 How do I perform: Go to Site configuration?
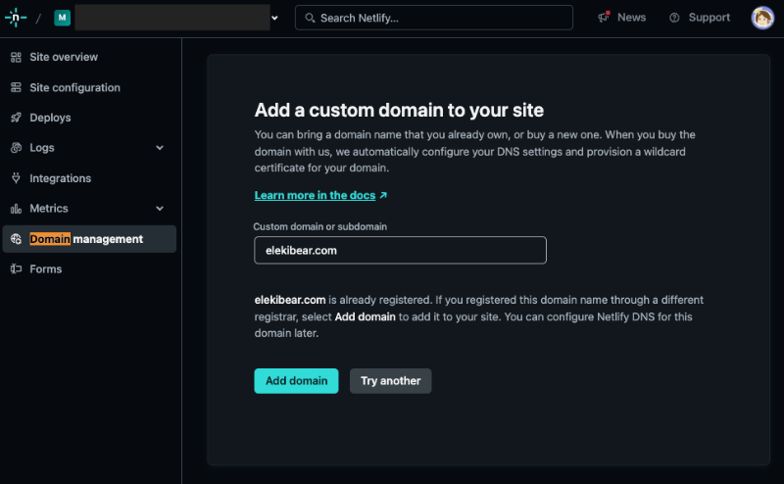[x=74, y=87]
